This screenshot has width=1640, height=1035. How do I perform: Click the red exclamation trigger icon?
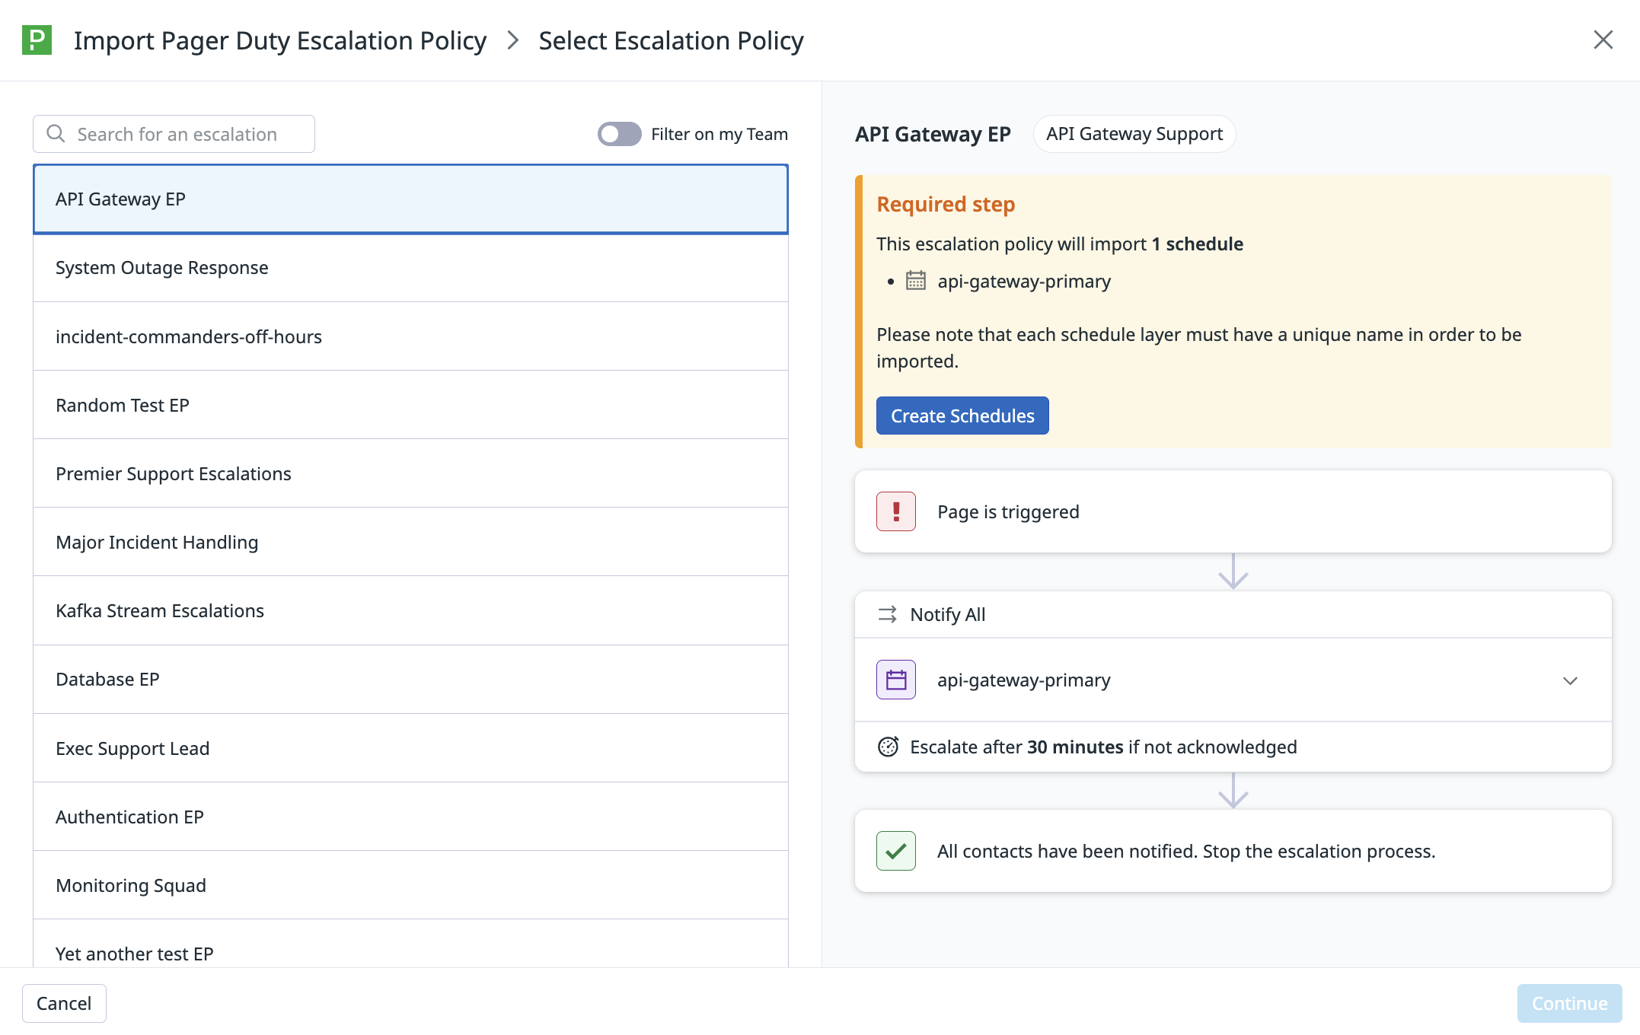[895, 511]
